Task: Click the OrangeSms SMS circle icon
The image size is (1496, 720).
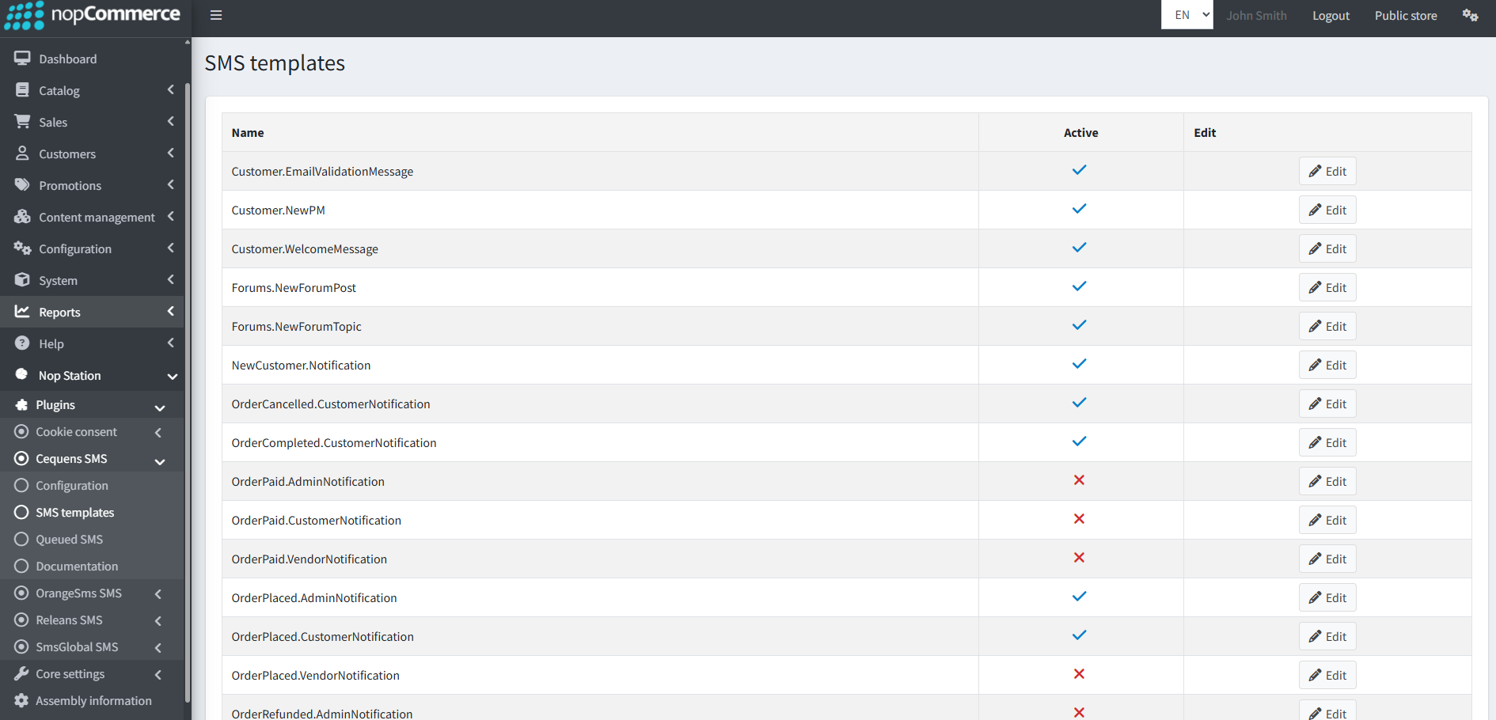Action: coord(21,593)
